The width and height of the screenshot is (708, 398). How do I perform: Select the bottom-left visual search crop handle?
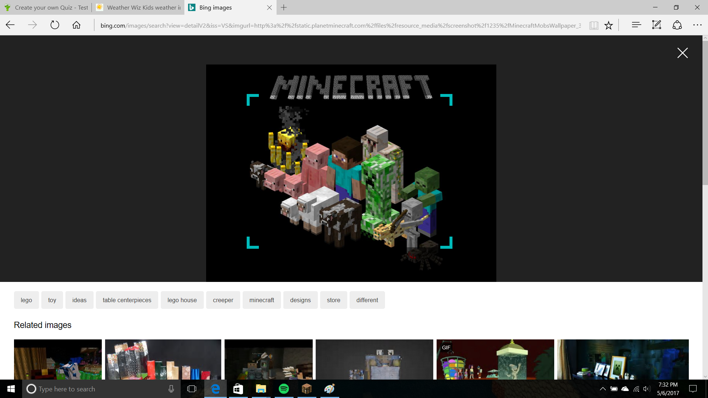pos(252,243)
